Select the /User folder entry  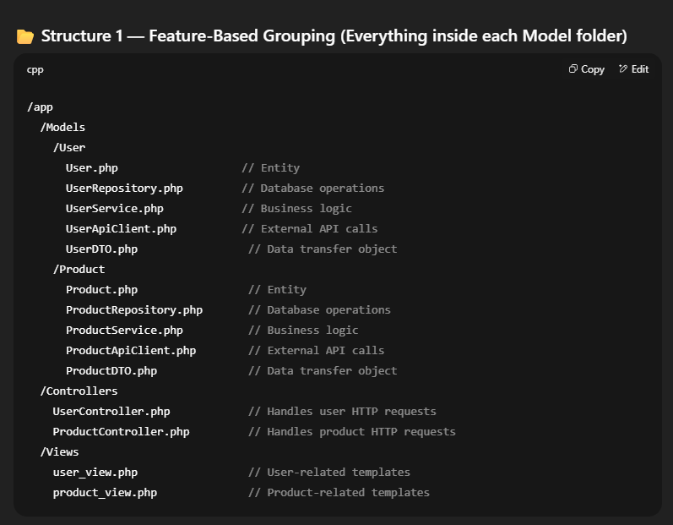(69, 148)
